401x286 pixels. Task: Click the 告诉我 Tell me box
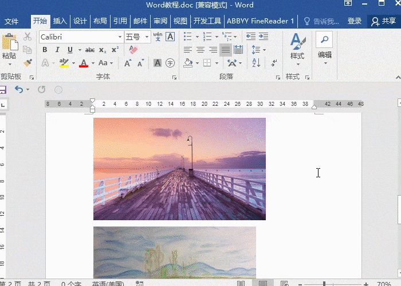pos(321,22)
